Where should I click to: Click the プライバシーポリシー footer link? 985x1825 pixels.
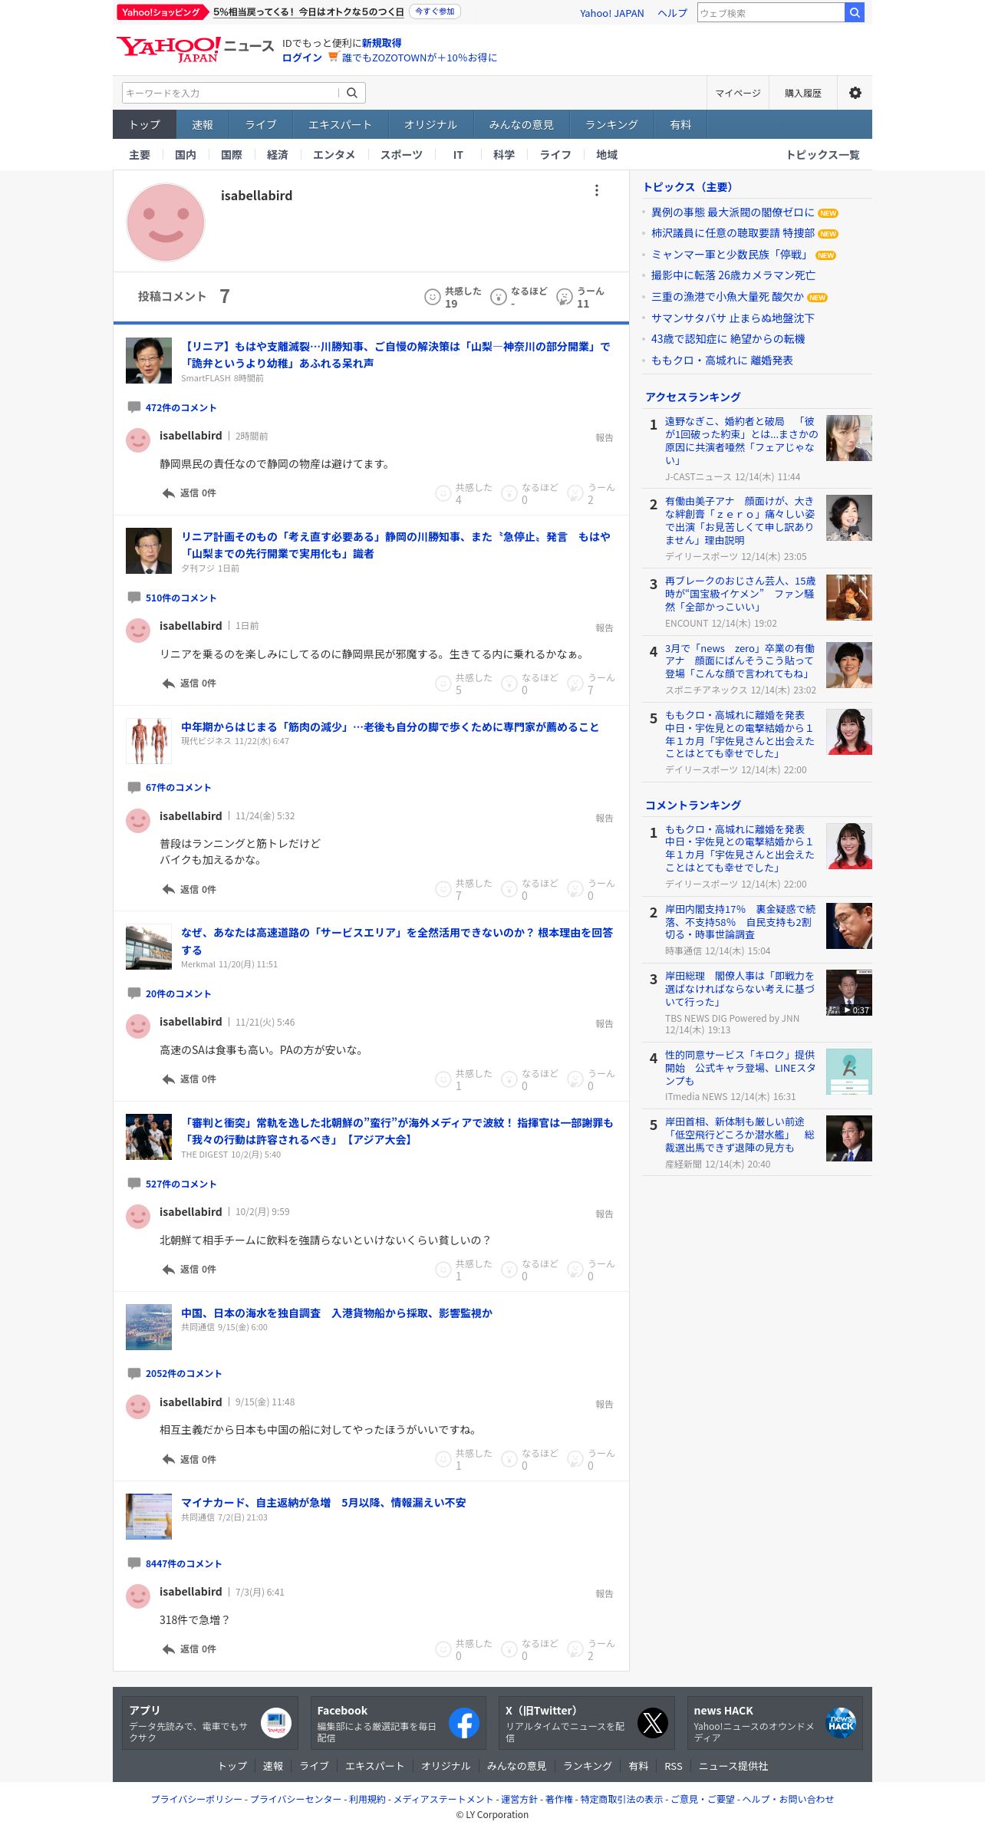196,1799
